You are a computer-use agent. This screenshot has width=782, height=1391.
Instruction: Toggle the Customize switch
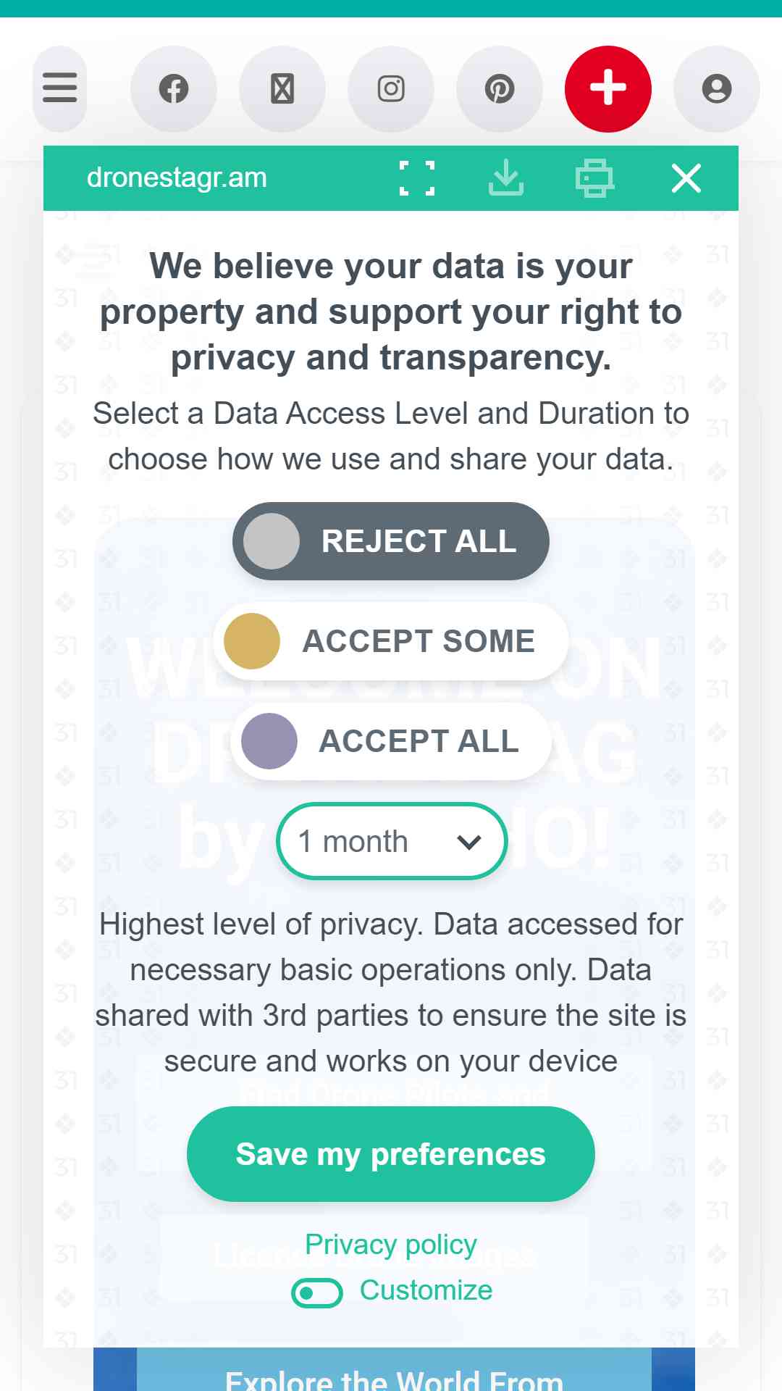click(317, 1292)
